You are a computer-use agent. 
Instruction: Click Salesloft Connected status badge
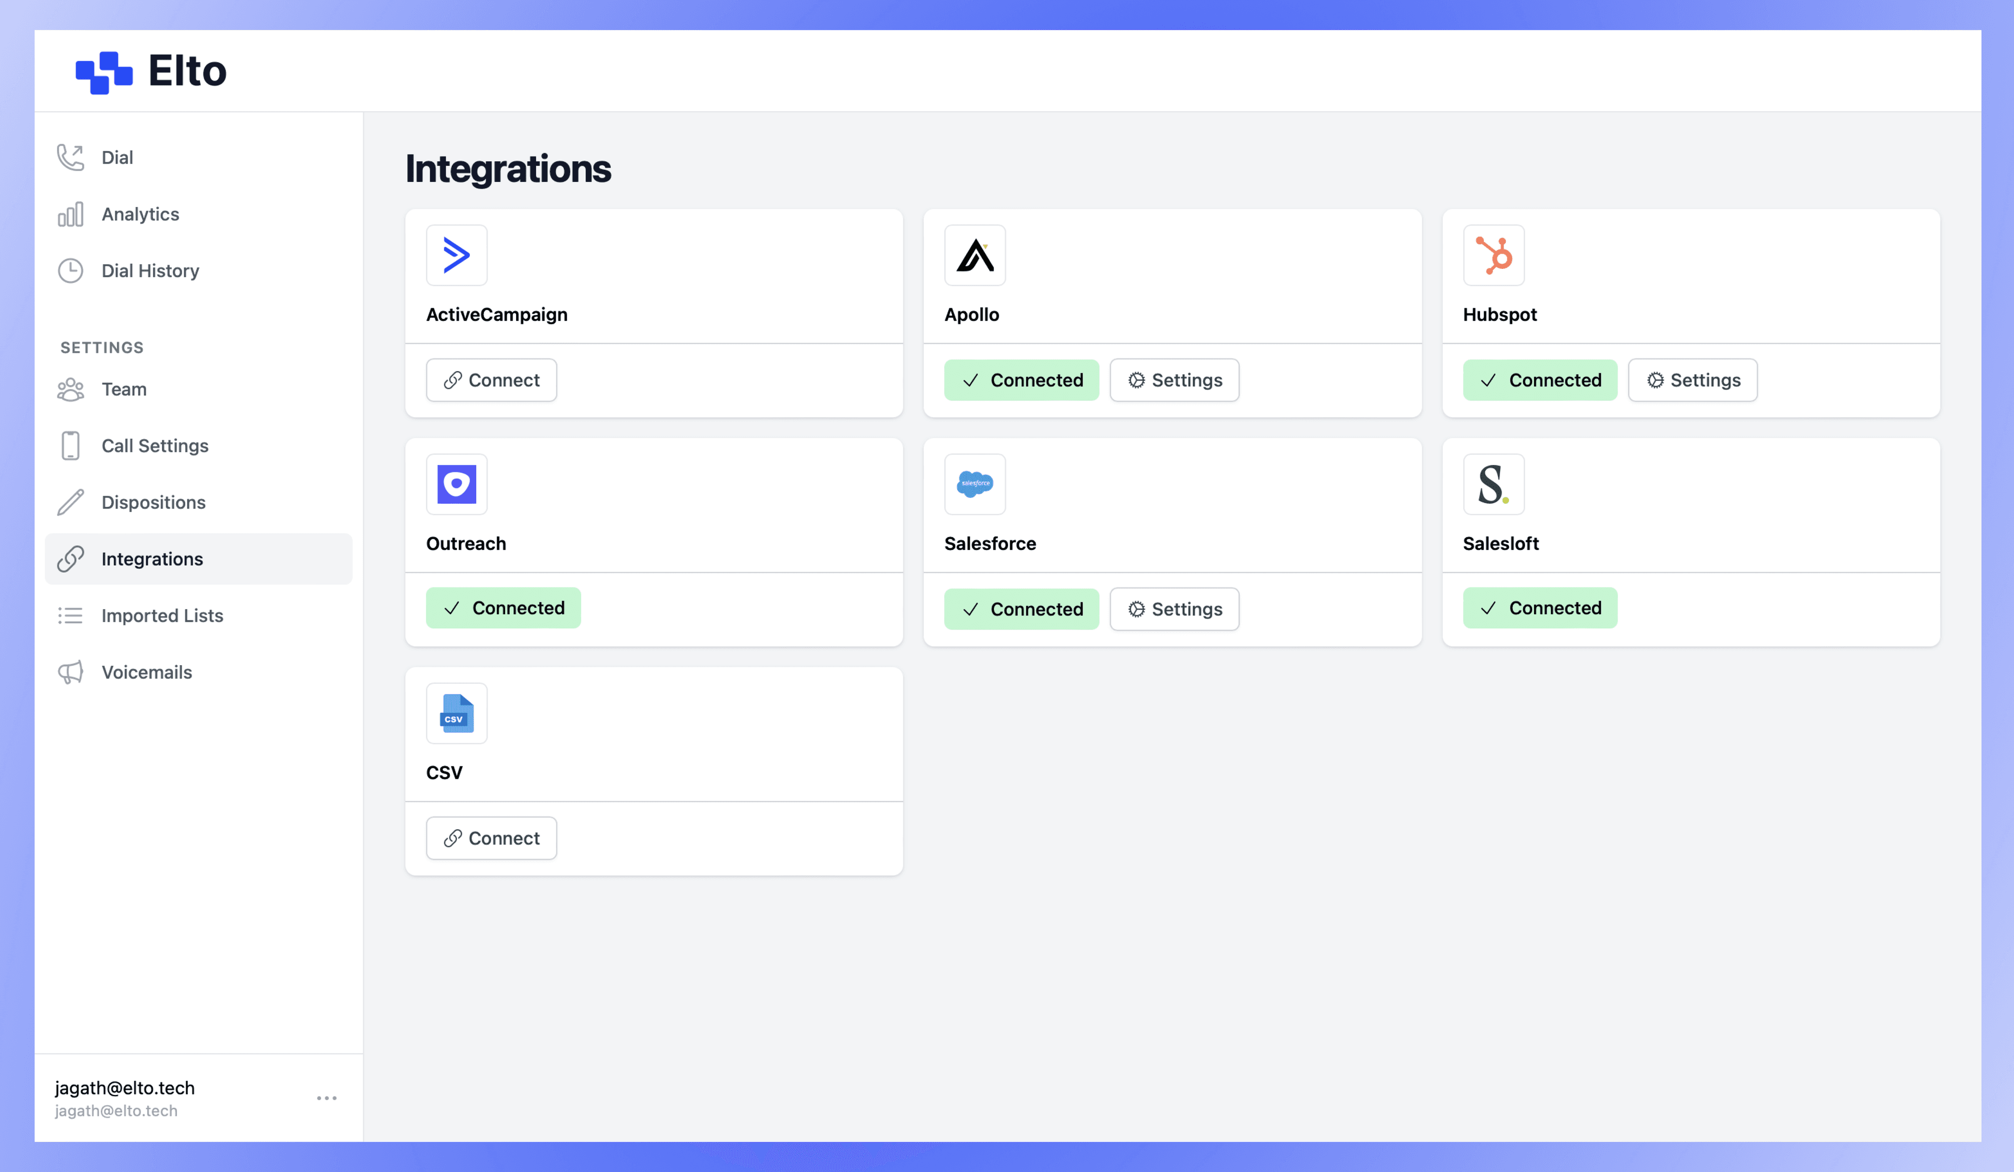1539,608
